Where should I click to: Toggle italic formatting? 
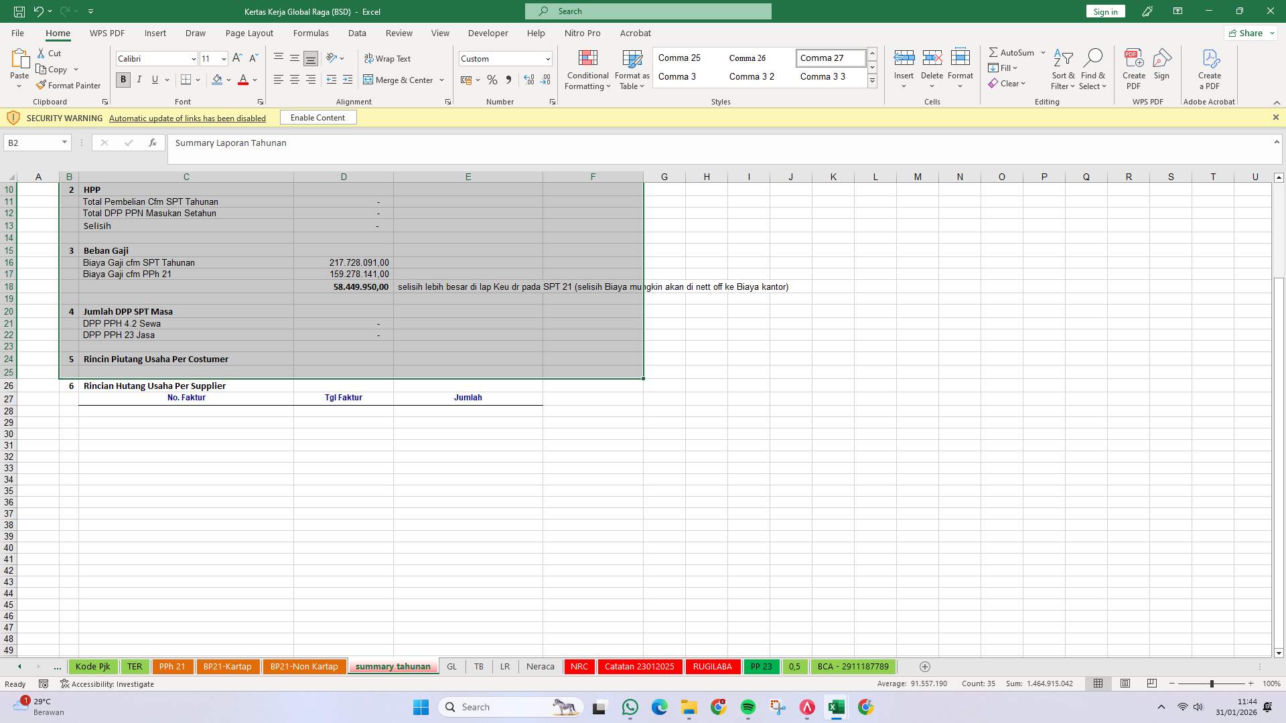tap(139, 80)
